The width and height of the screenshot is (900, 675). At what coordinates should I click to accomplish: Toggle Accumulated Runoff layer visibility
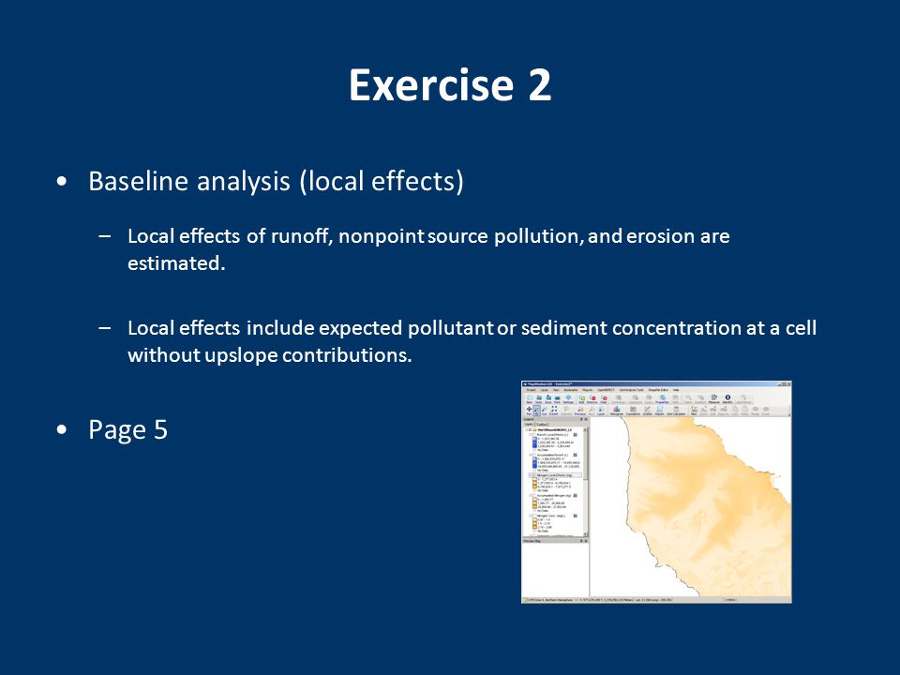tap(534, 455)
